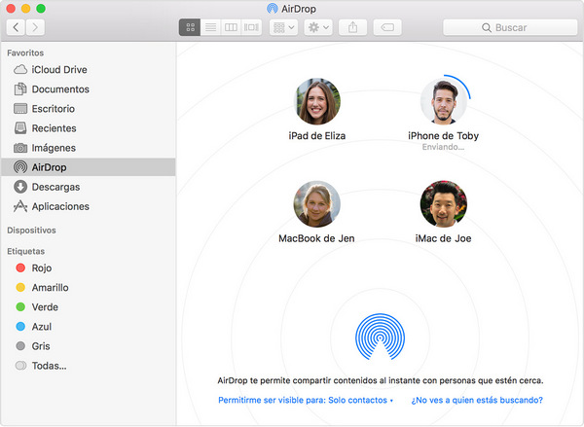Open the gear action menu
This screenshot has height=427, width=584.
[x=318, y=27]
